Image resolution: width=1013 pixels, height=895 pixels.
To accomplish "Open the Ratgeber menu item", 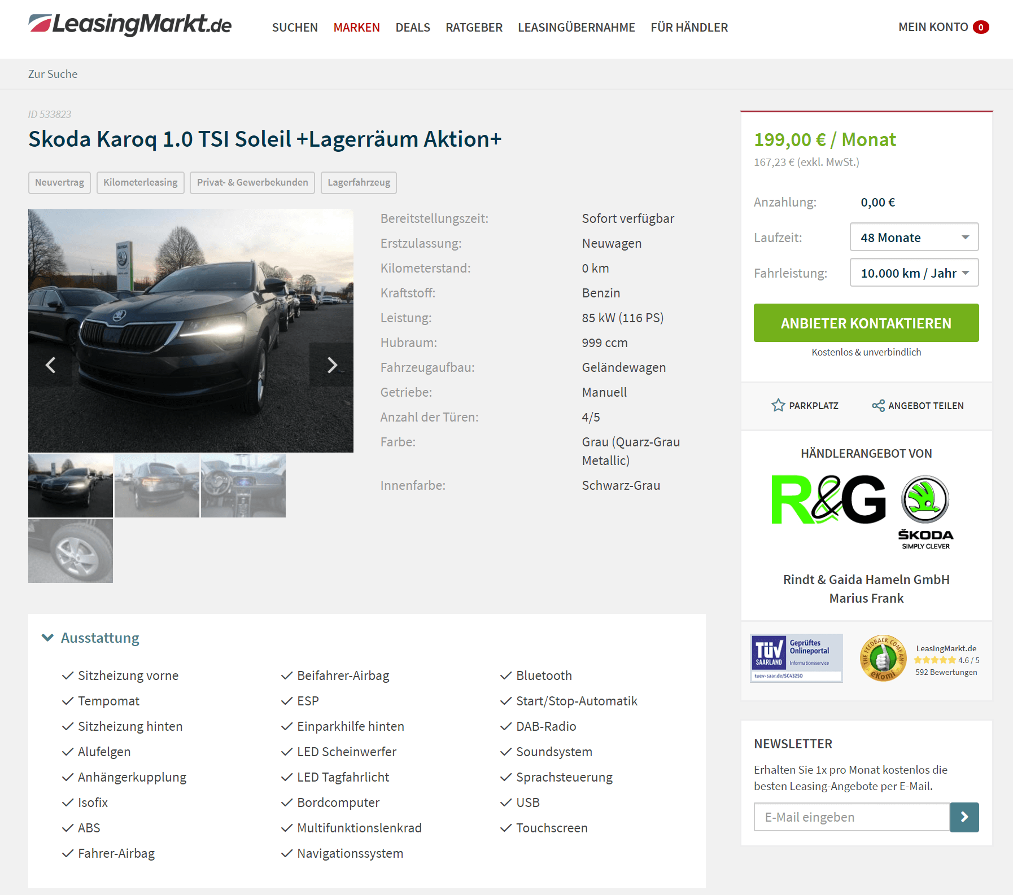I will point(474,27).
